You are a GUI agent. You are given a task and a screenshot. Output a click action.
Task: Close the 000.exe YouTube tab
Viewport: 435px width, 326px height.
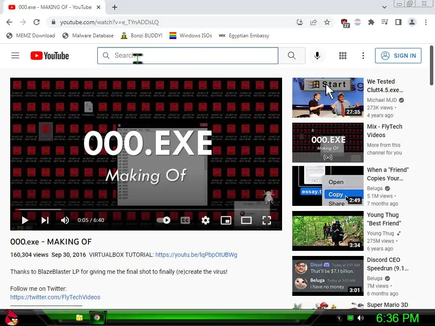(99, 8)
